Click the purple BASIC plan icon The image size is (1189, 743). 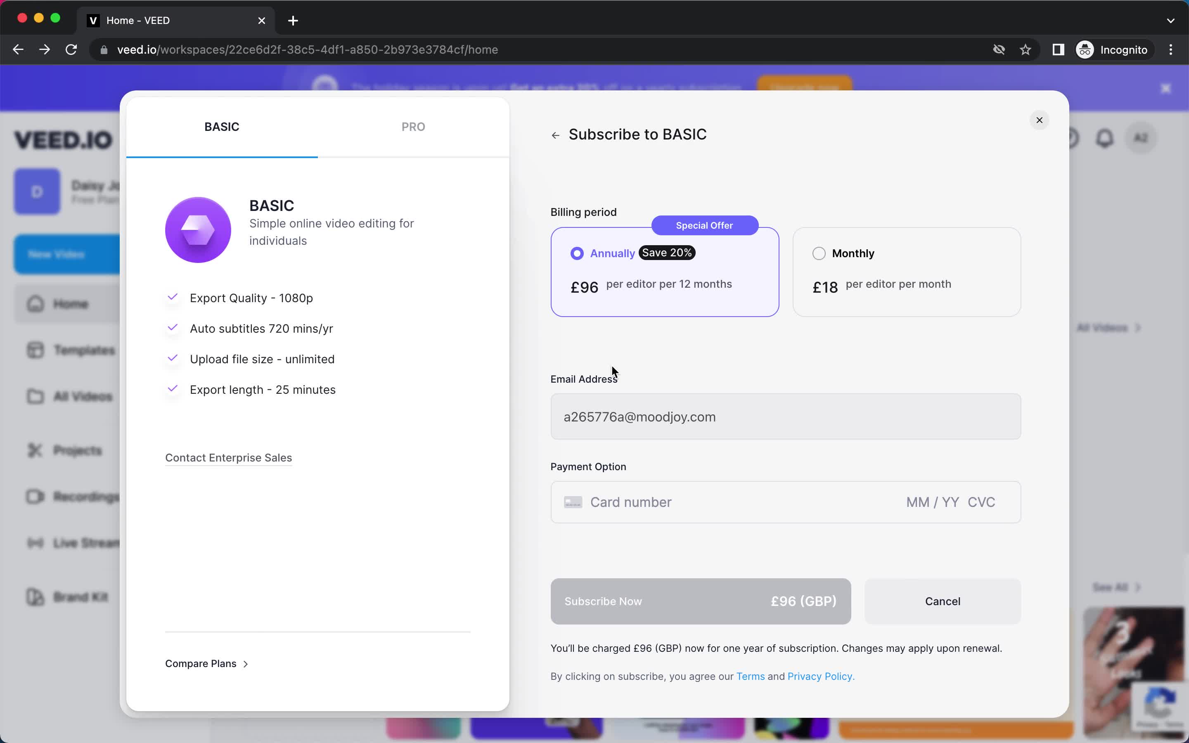[x=198, y=230]
